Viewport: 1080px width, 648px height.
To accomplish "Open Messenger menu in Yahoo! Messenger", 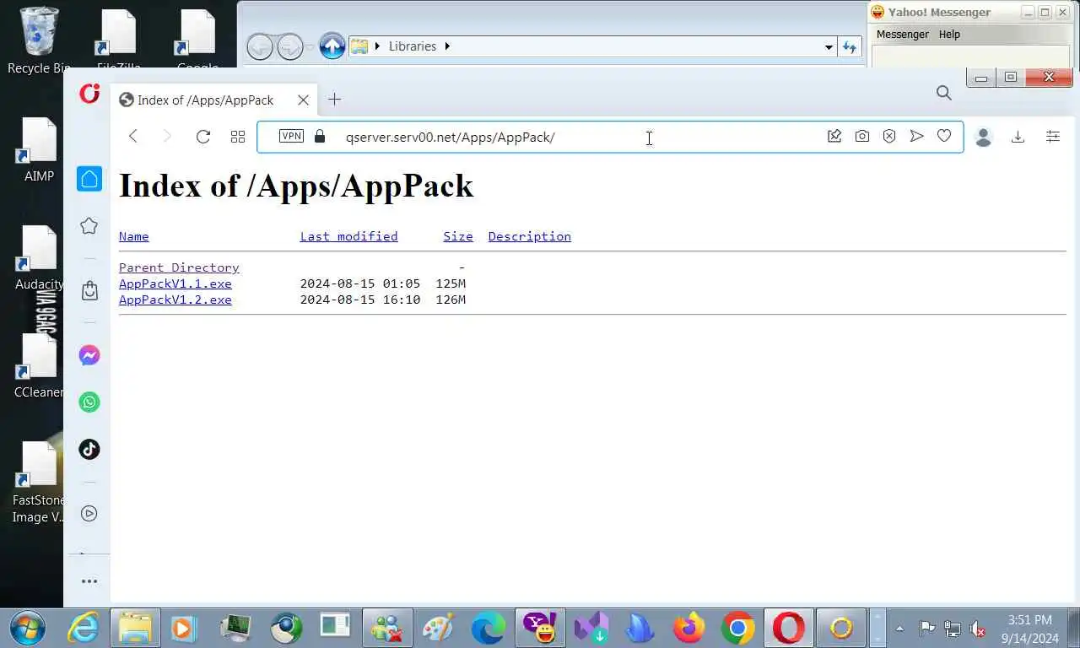I will pos(902,34).
